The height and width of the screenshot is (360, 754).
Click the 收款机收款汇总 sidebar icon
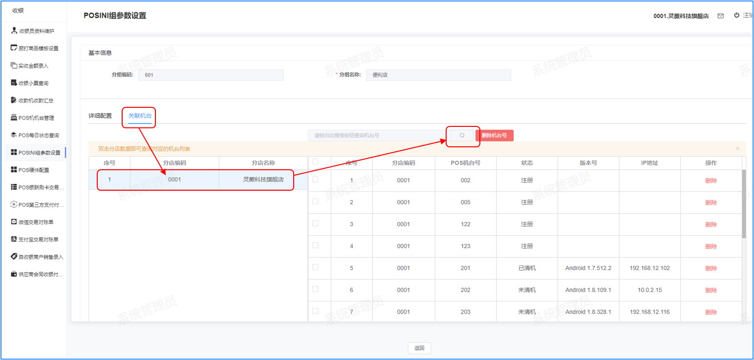coord(14,100)
